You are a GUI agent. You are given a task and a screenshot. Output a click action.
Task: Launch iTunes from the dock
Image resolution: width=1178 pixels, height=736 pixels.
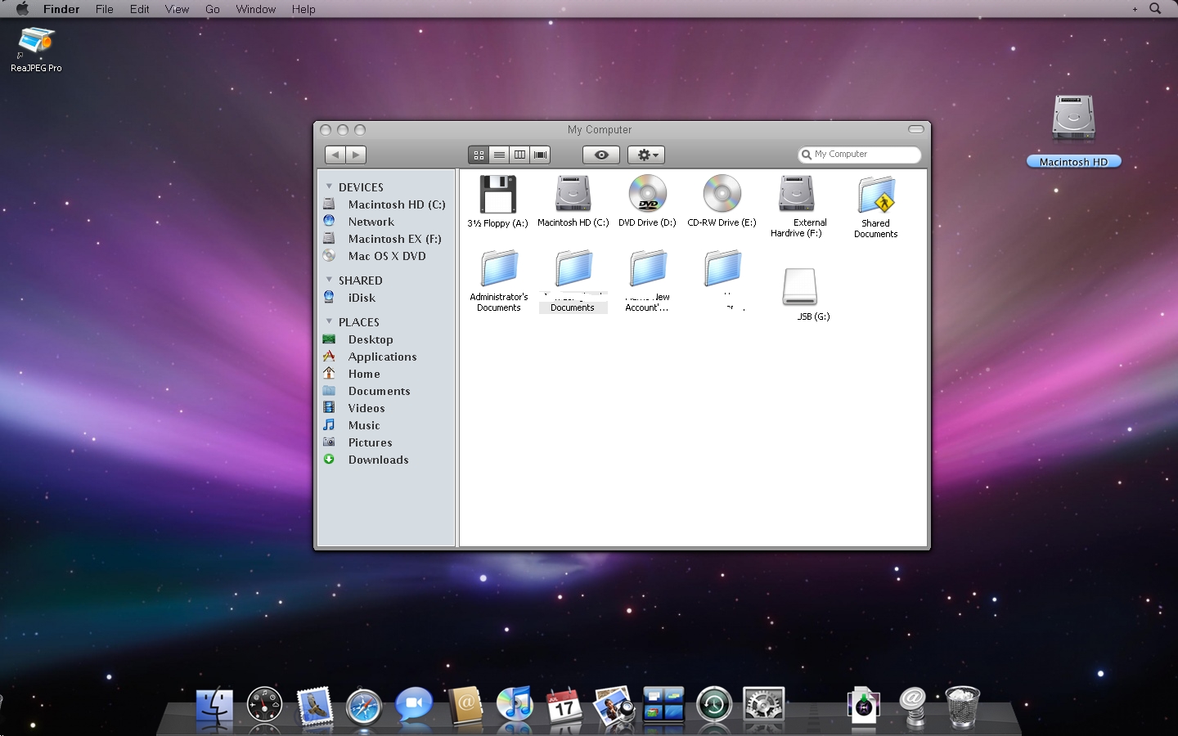pos(515,705)
